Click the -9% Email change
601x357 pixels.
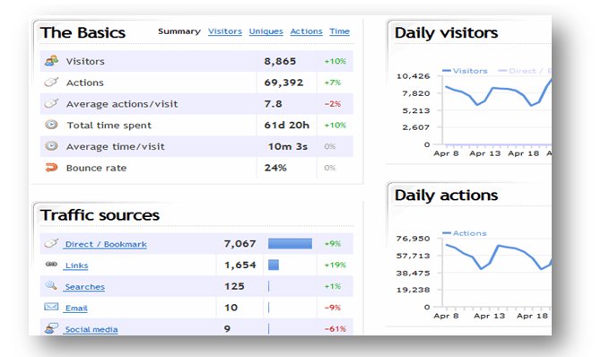click(332, 308)
